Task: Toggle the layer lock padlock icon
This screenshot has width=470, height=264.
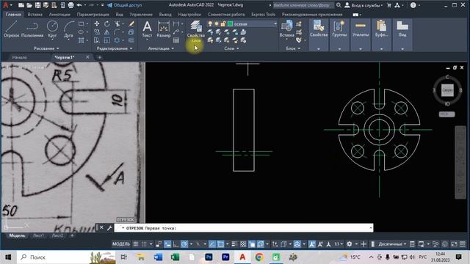Action: [223, 24]
